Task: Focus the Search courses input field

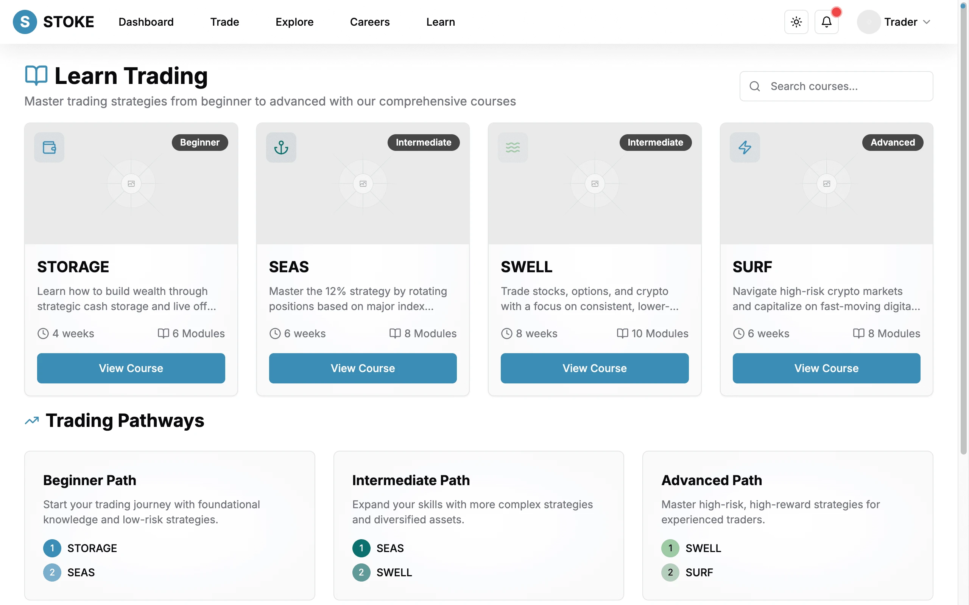Action: 836,86
